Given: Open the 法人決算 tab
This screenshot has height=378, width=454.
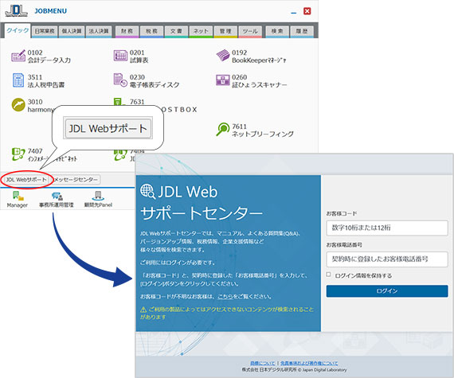Looking at the screenshot, I should 99,31.
